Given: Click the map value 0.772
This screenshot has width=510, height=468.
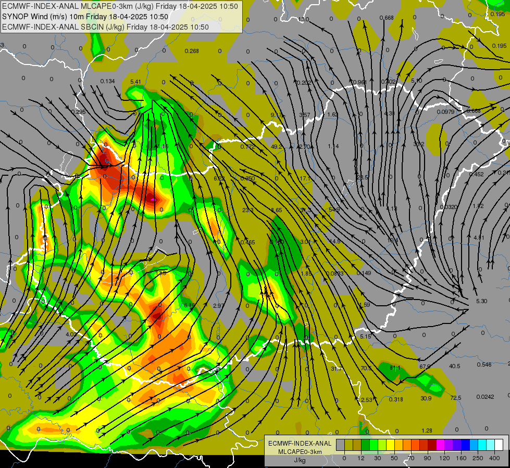Looking at the screenshot, I should pyautogui.click(x=247, y=147).
